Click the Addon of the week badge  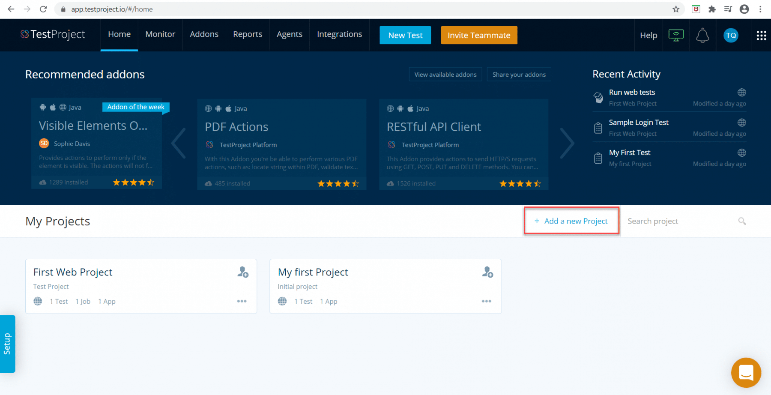click(136, 107)
